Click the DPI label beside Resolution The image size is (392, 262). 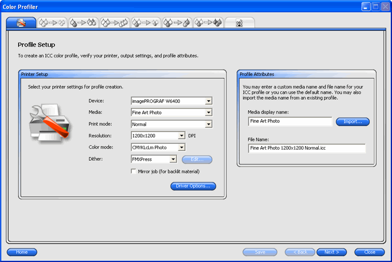192,135
